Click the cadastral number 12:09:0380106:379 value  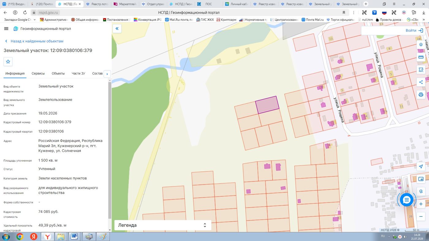tap(55, 122)
